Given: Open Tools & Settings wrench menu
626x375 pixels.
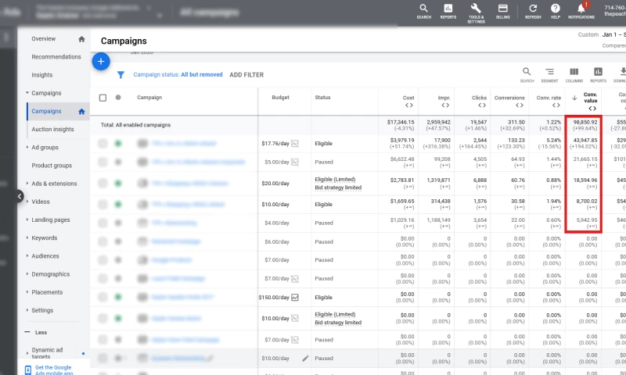Looking at the screenshot, I should pos(476,9).
